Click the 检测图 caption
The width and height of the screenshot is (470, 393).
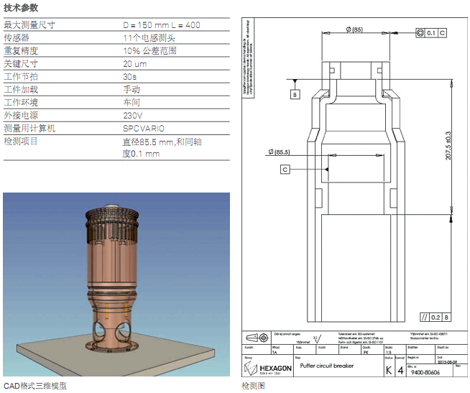coord(253,386)
